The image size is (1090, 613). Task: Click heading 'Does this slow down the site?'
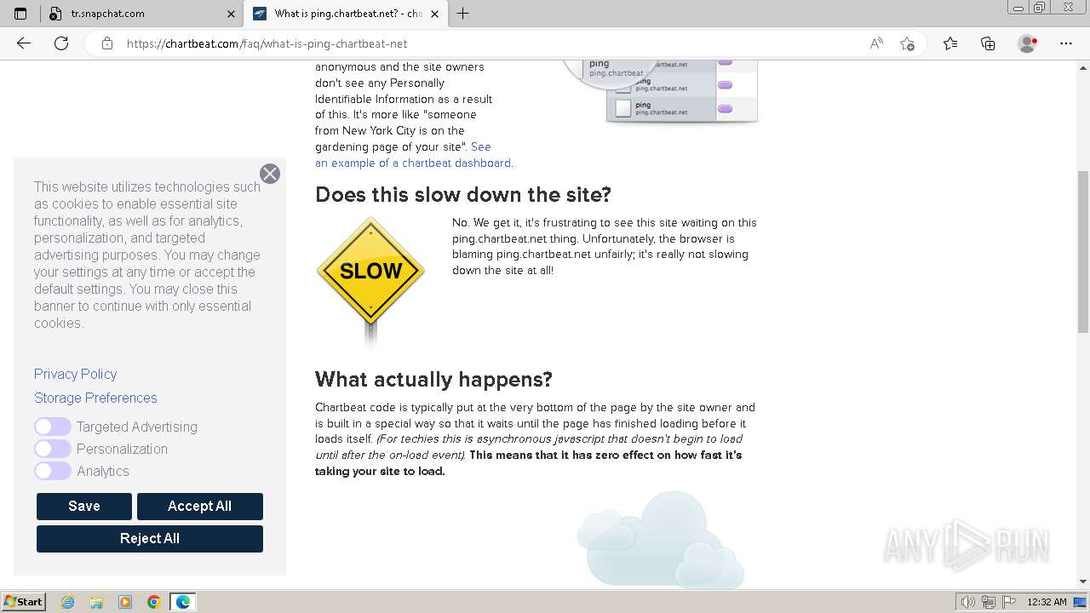point(463,195)
